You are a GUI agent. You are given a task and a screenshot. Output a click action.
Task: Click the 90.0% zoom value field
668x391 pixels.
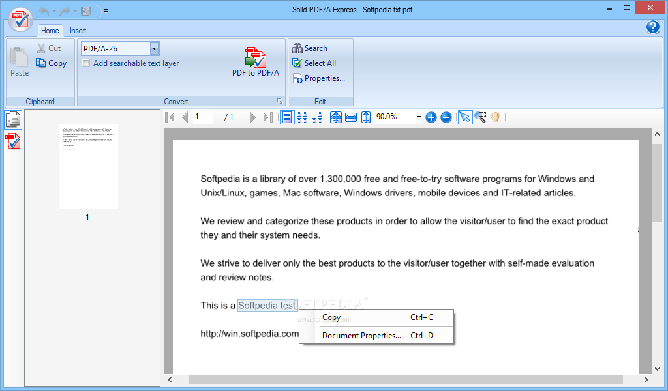pyautogui.click(x=394, y=117)
